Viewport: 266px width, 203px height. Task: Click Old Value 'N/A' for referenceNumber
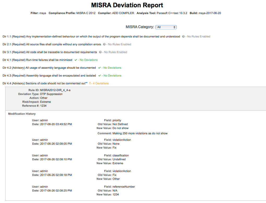point(115,190)
